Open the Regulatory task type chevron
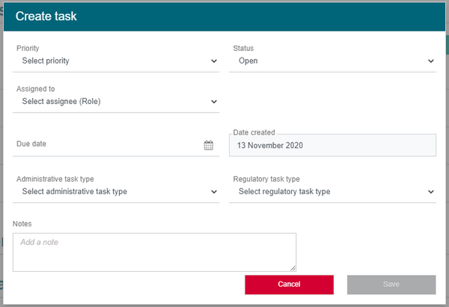This screenshot has width=449, height=307. click(431, 192)
